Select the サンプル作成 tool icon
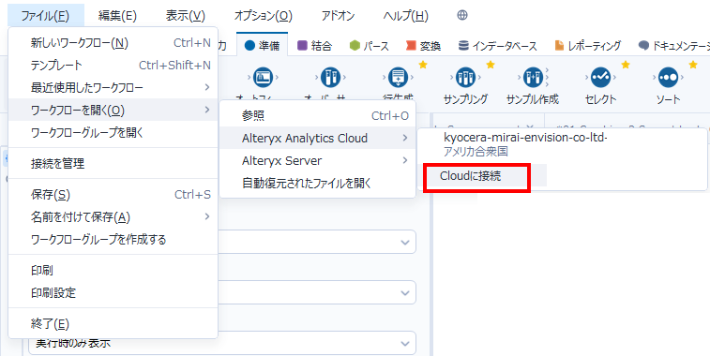 pyautogui.click(x=533, y=78)
